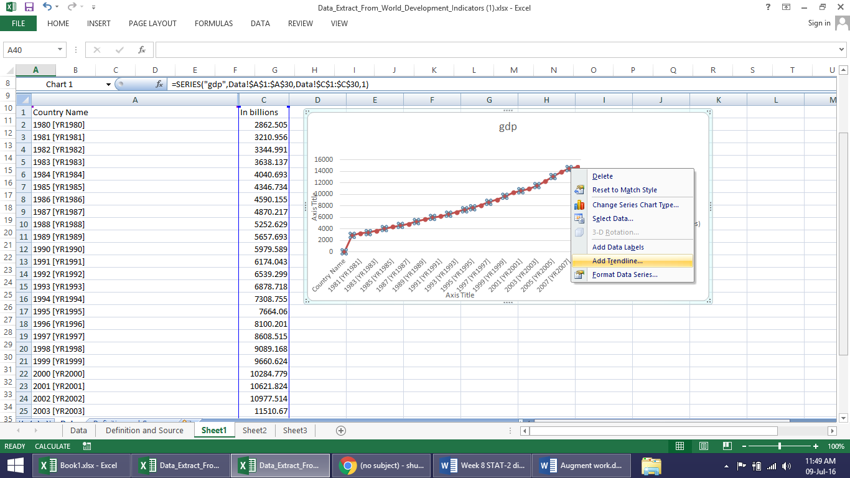Click the Sign in link
850x478 pixels.
coord(819,23)
